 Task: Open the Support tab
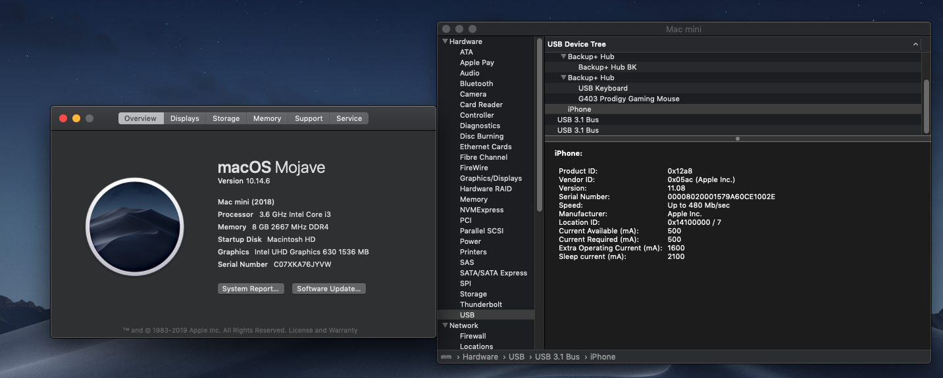309,118
